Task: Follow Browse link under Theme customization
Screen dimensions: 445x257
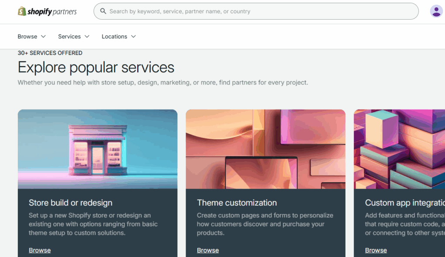Action: pyautogui.click(x=208, y=250)
